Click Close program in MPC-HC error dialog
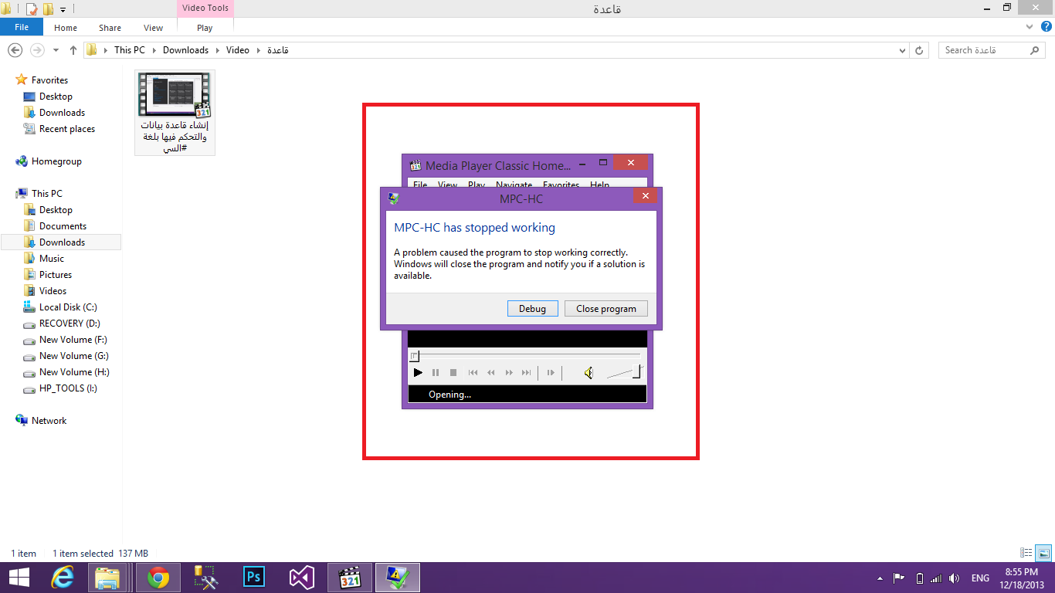 pos(606,308)
